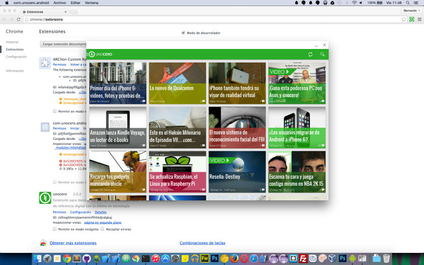
Task: Click Iniciar for com.unocero.android
Action: (75, 128)
